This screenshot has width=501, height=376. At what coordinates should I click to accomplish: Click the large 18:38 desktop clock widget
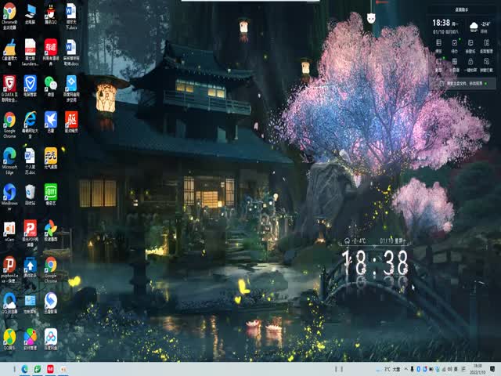click(x=375, y=262)
